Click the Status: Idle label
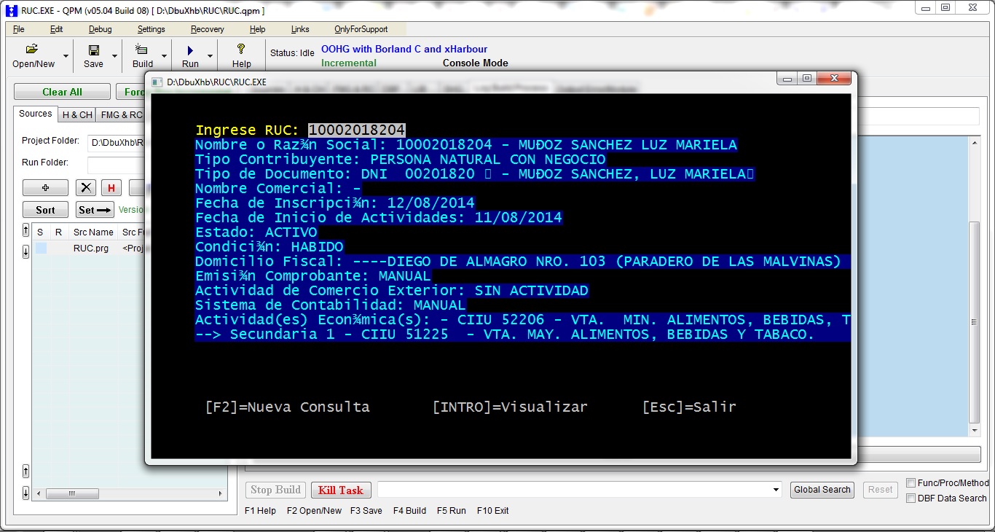 292,53
